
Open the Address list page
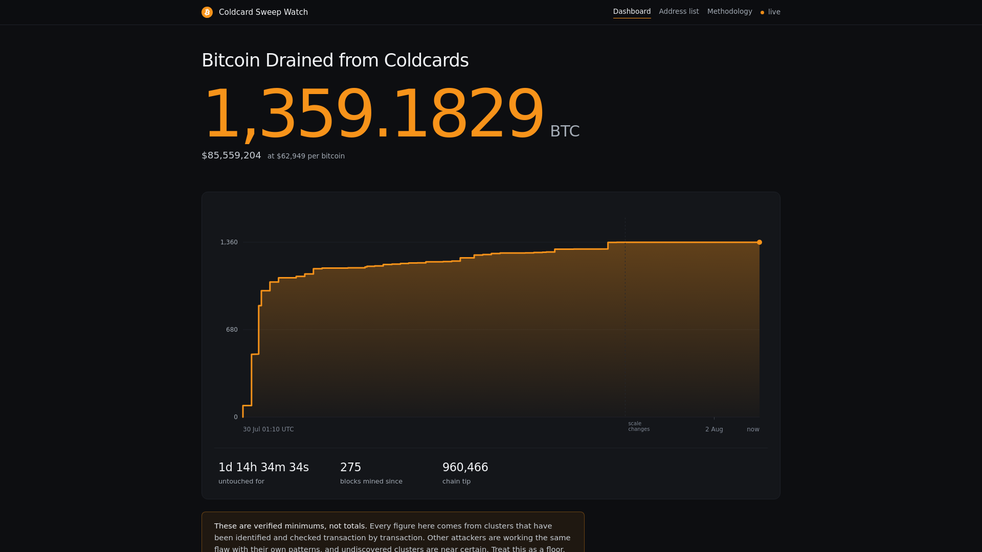[x=679, y=12]
